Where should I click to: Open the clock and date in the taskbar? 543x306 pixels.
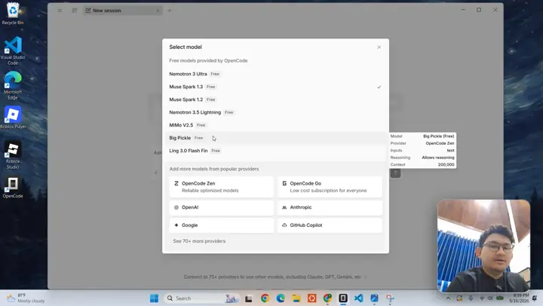(520, 298)
